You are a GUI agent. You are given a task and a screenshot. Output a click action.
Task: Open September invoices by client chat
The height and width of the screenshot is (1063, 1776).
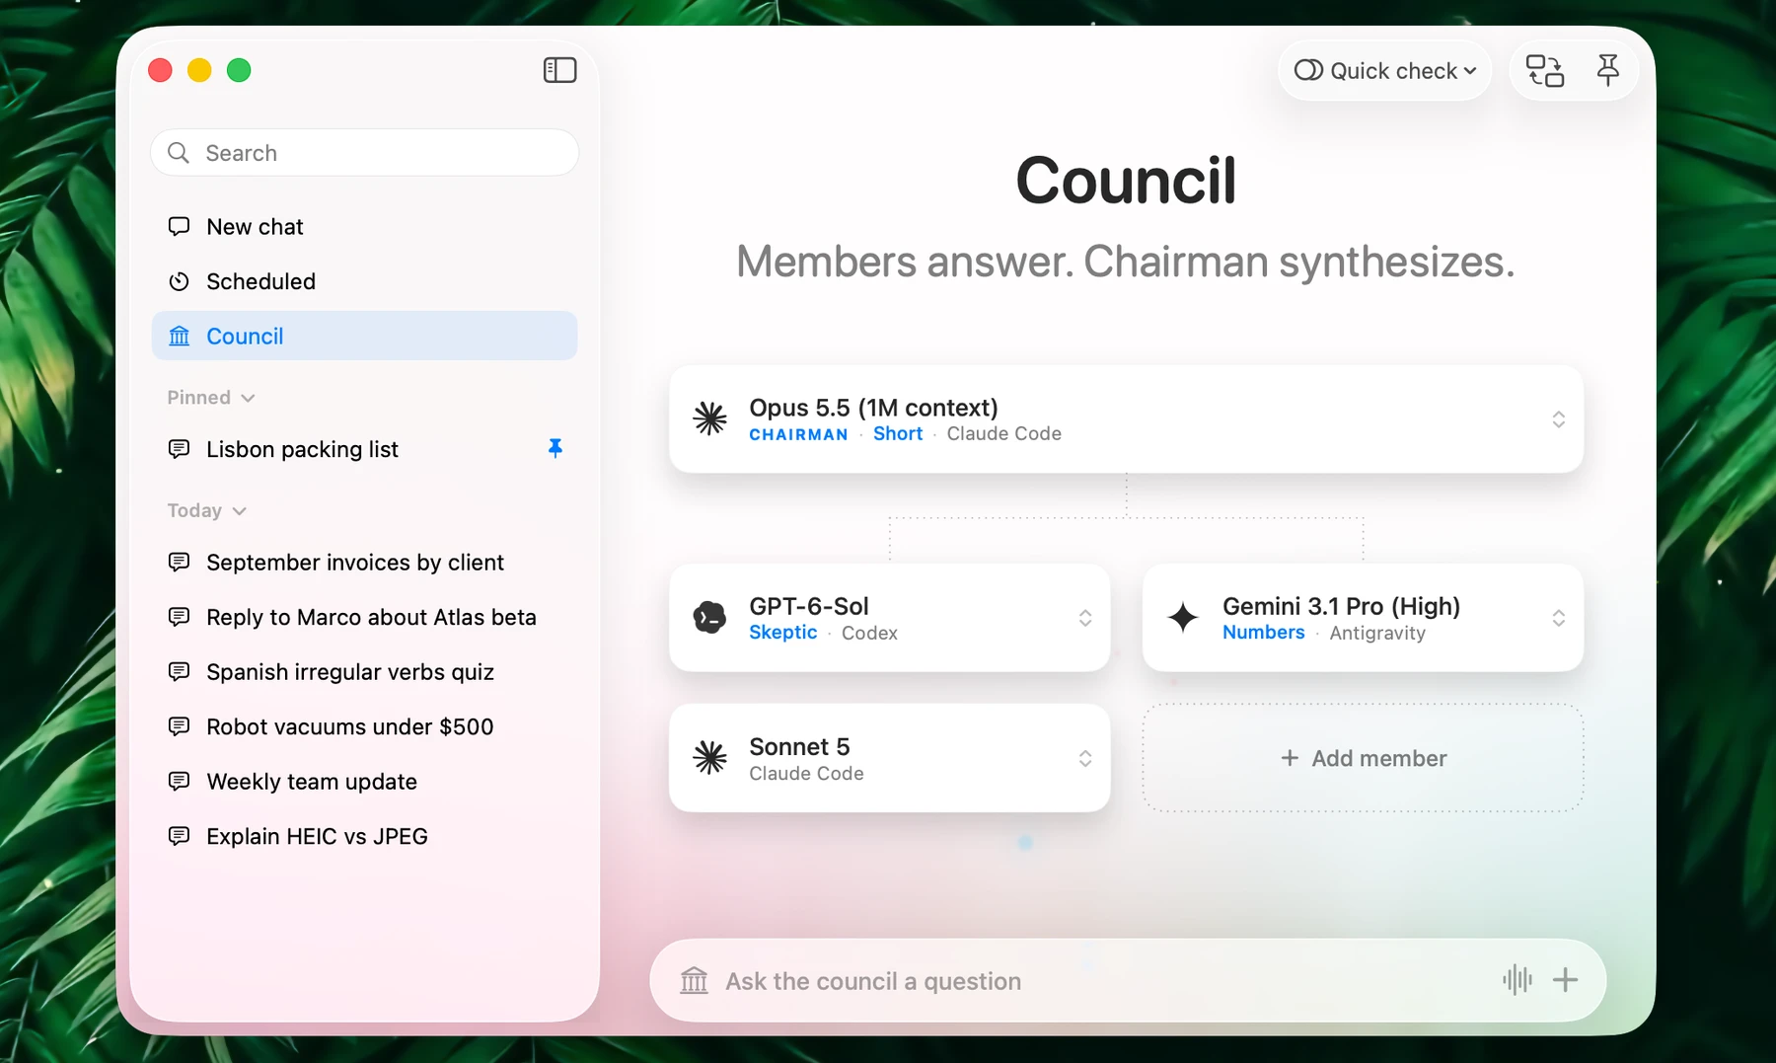364,563
